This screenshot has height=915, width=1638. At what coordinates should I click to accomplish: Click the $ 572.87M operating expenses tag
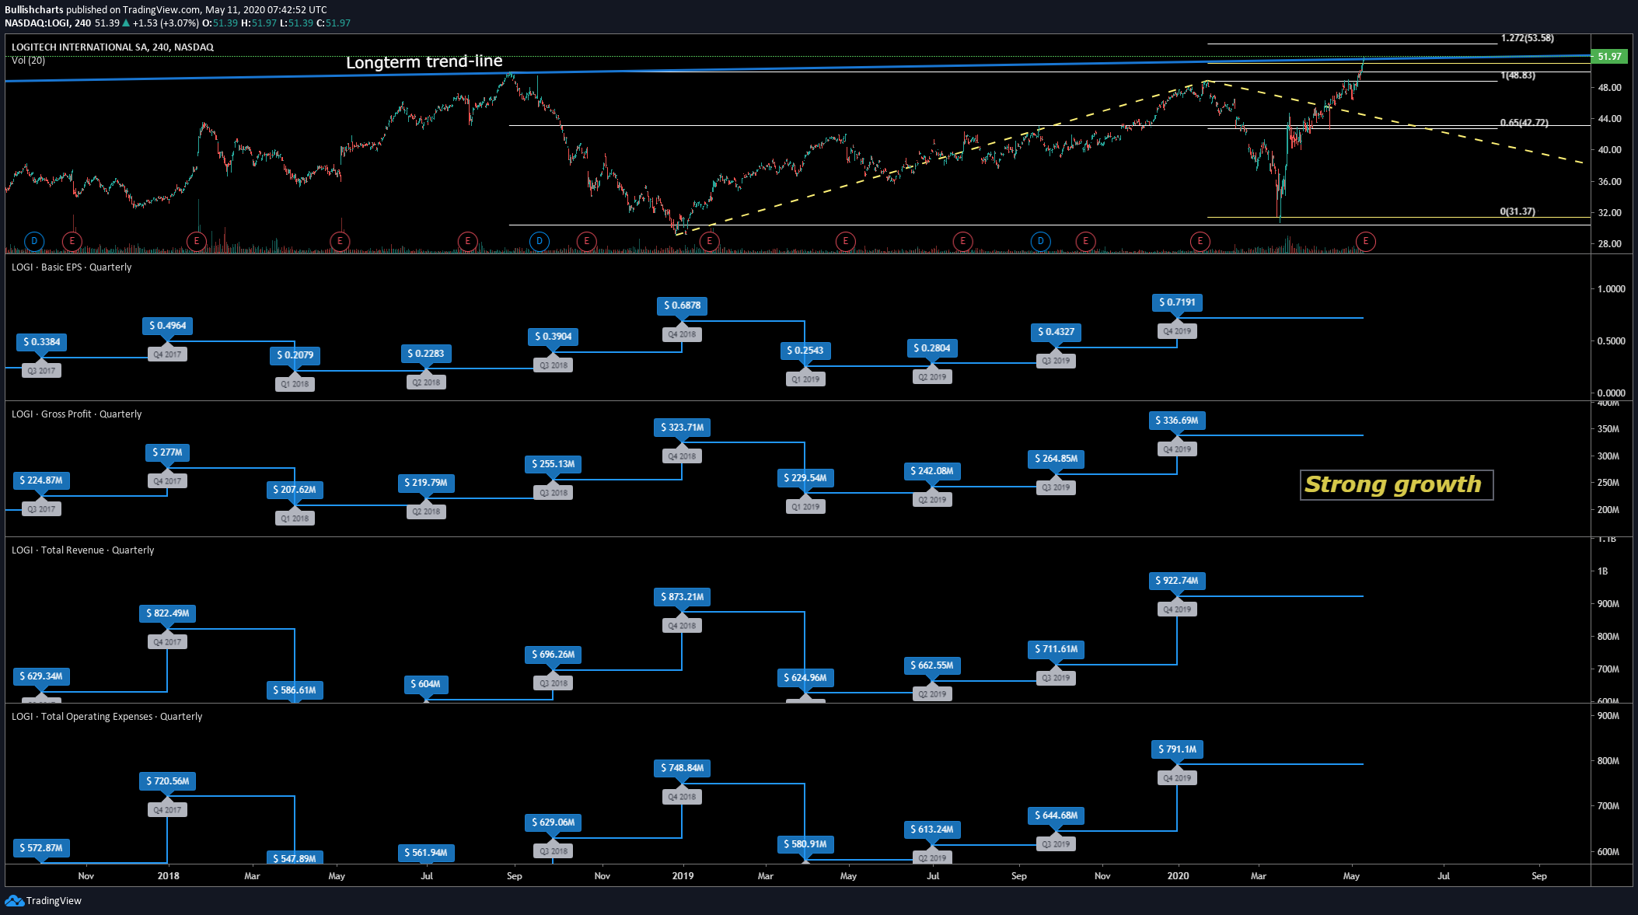click(x=41, y=848)
